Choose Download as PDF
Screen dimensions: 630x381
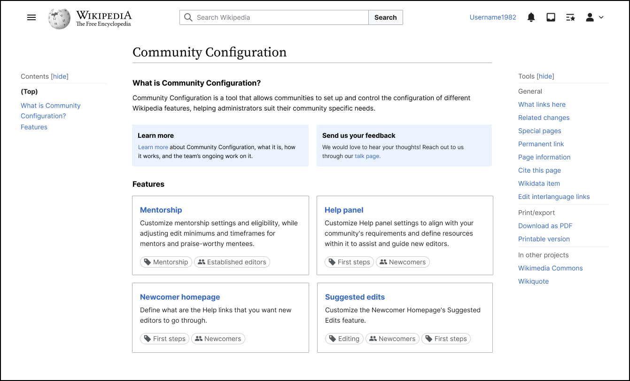pos(545,226)
